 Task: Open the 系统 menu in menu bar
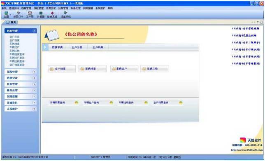coord(4,8)
